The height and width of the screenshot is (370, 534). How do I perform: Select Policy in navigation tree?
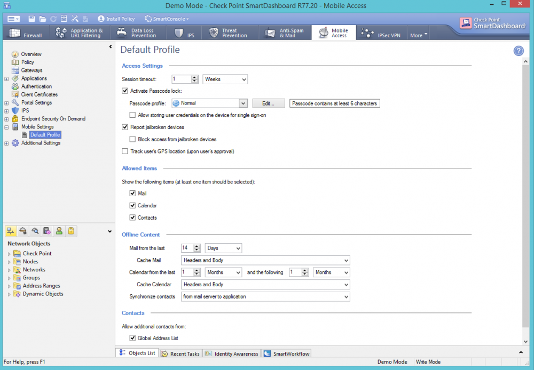point(27,62)
